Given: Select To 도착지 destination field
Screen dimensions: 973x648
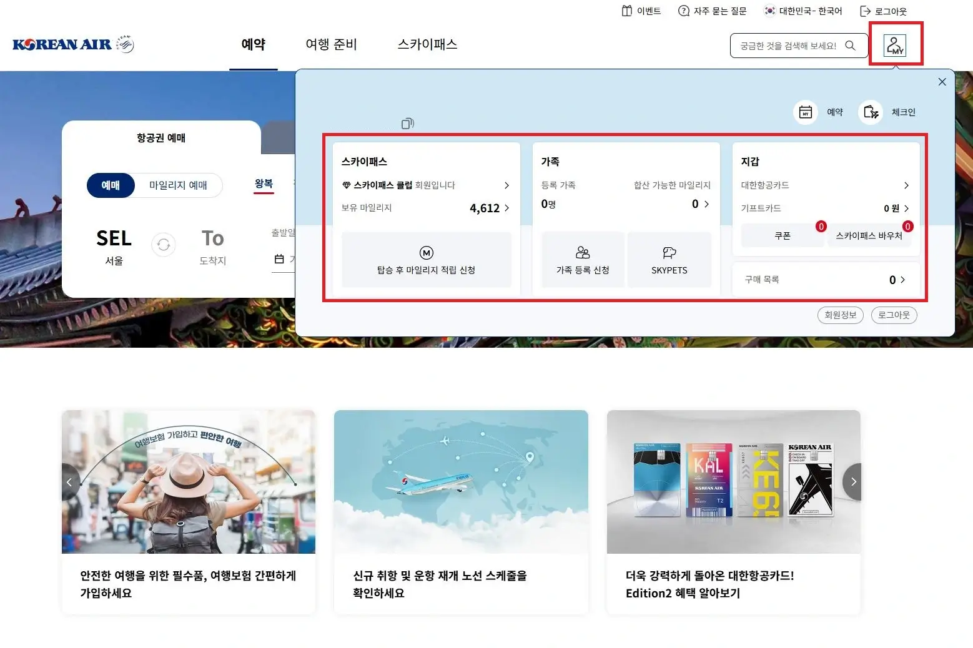Looking at the screenshot, I should 212,247.
